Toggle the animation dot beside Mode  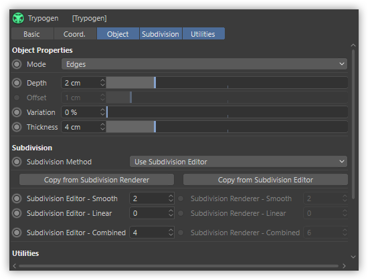click(17, 64)
